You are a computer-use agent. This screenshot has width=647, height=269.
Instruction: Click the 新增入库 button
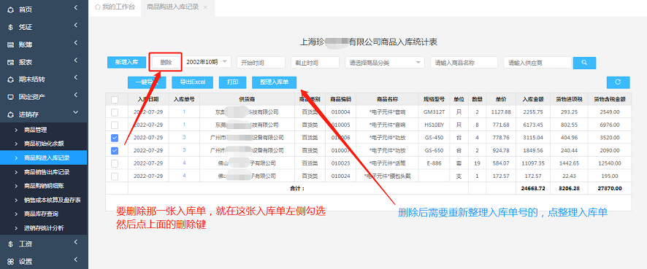126,62
